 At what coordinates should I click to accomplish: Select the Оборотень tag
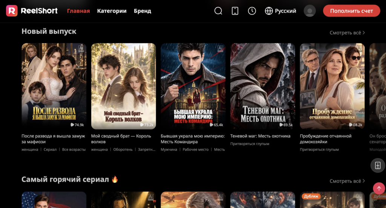click(123, 150)
